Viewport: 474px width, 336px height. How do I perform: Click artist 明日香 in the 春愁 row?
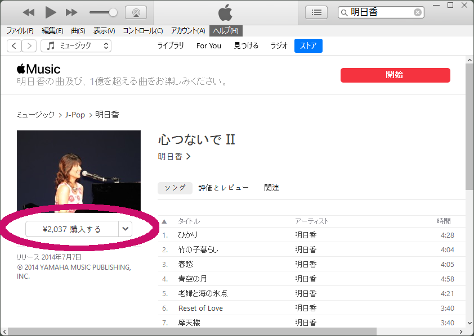point(306,265)
